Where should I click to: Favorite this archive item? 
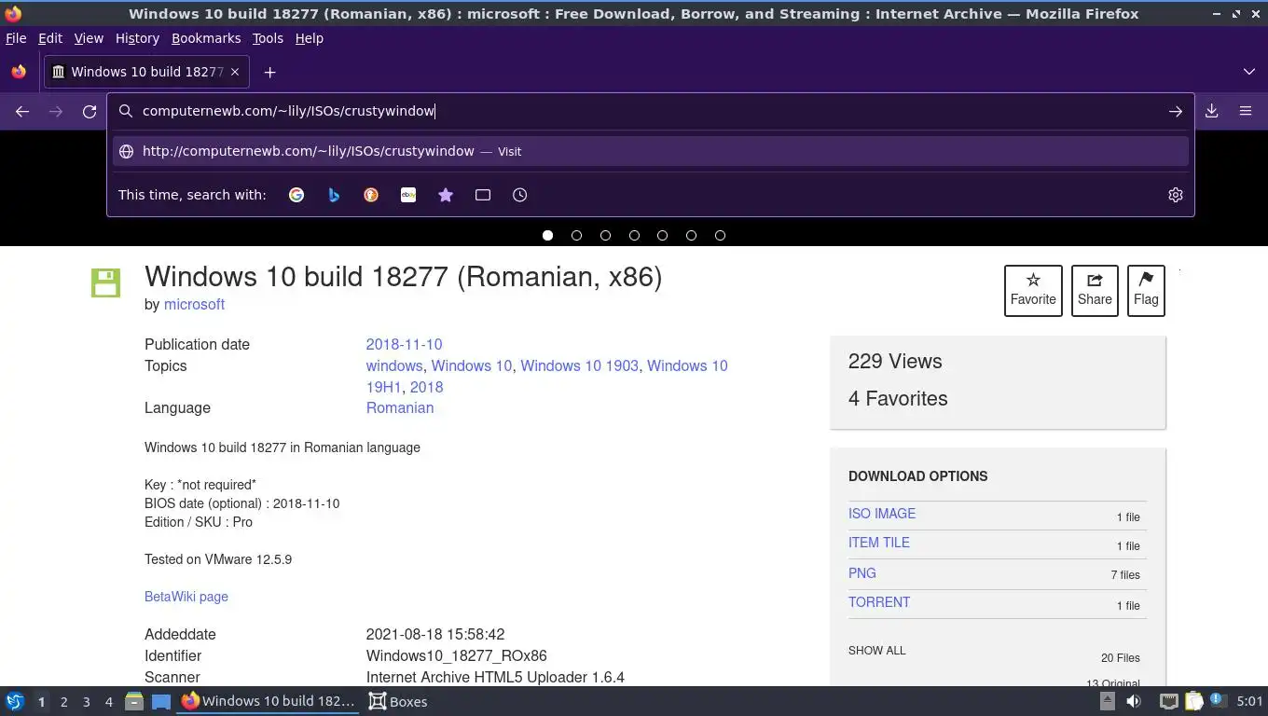point(1033,291)
